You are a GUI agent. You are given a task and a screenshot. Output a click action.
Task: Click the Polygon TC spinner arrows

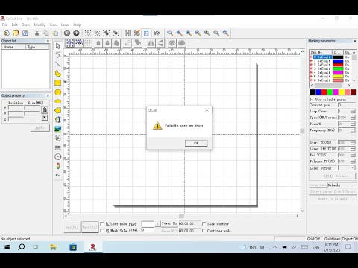[353, 161]
